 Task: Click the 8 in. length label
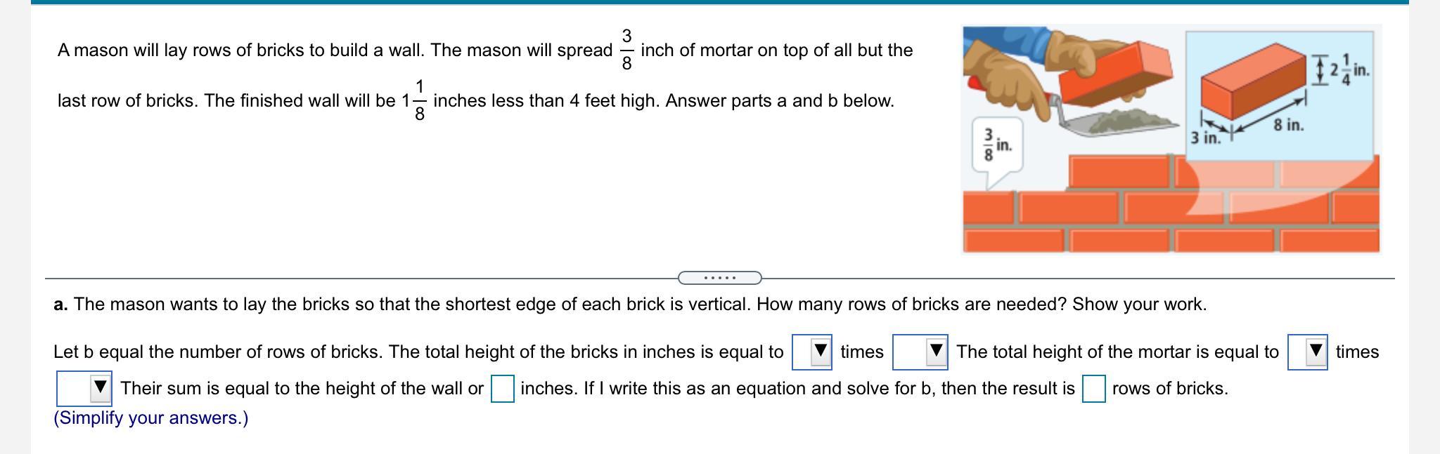(1288, 126)
